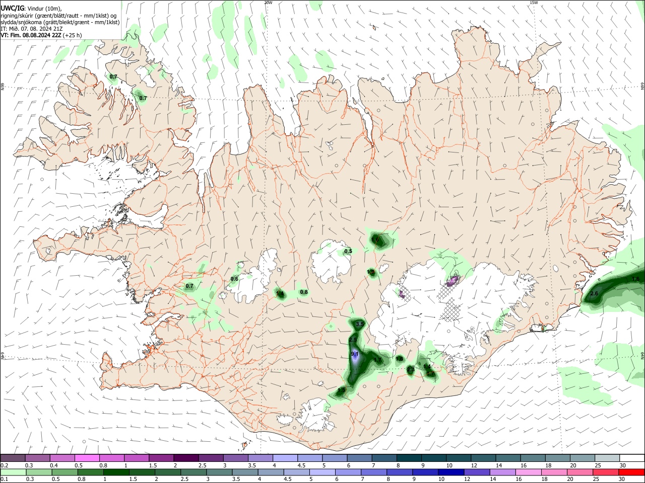The height and width of the screenshot is (483, 645).
Task: Click the 20W longitude label
Action: click(268, 3)
